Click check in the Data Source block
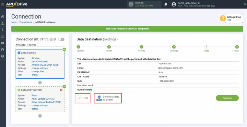 coord(35,75)
